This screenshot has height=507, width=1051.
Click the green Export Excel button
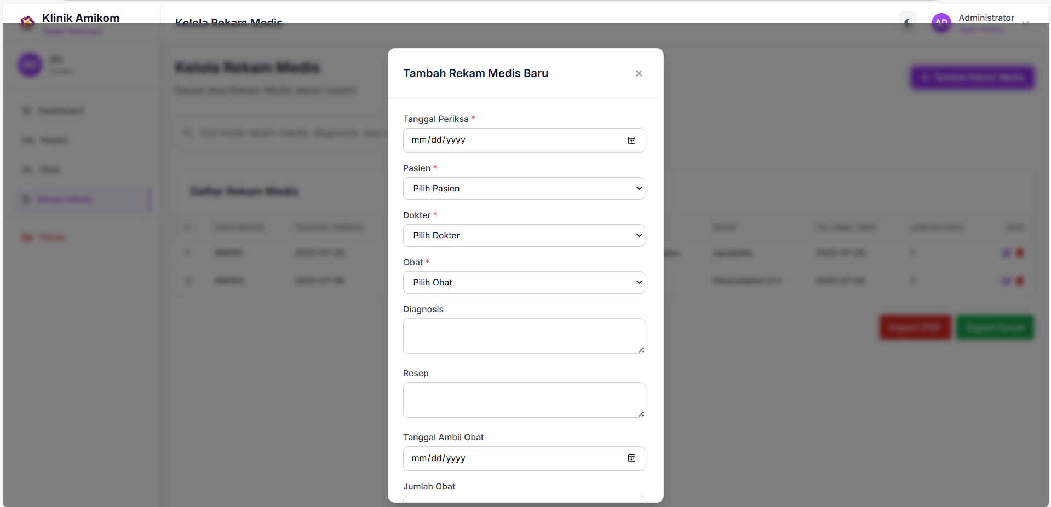pos(995,328)
